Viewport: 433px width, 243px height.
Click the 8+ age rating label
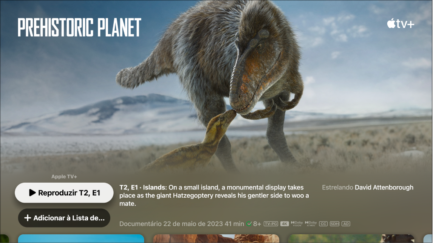pos(257,224)
